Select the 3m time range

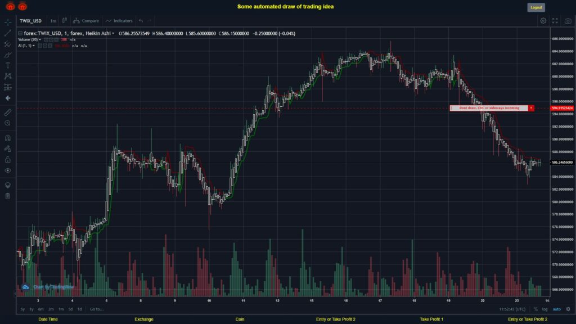(x=51, y=309)
